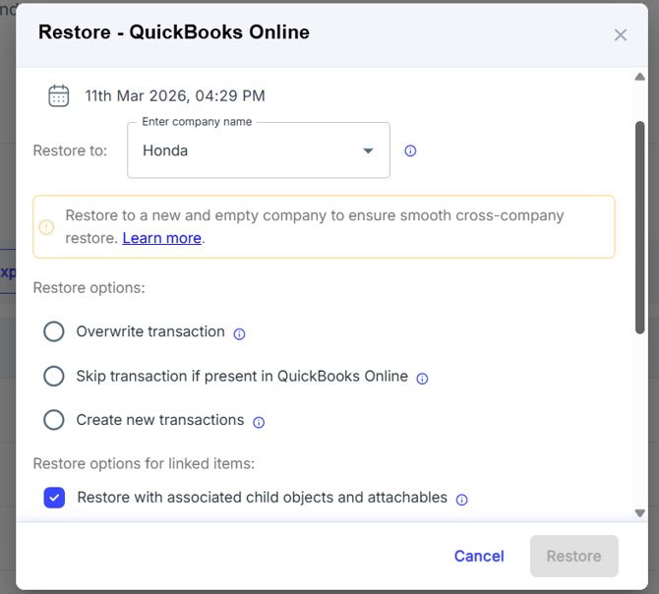Image resolution: width=659 pixels, height=594 pixels.
Task: Show info for associated child objects option
Action: coord(461,500)
